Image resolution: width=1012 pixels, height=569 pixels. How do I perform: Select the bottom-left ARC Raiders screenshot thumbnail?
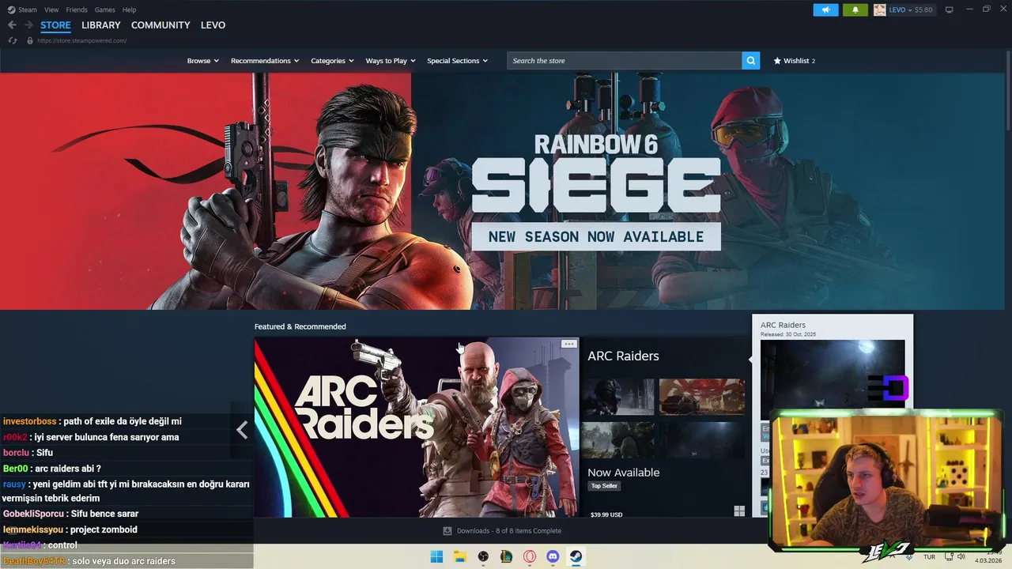(x=618, y=439)
